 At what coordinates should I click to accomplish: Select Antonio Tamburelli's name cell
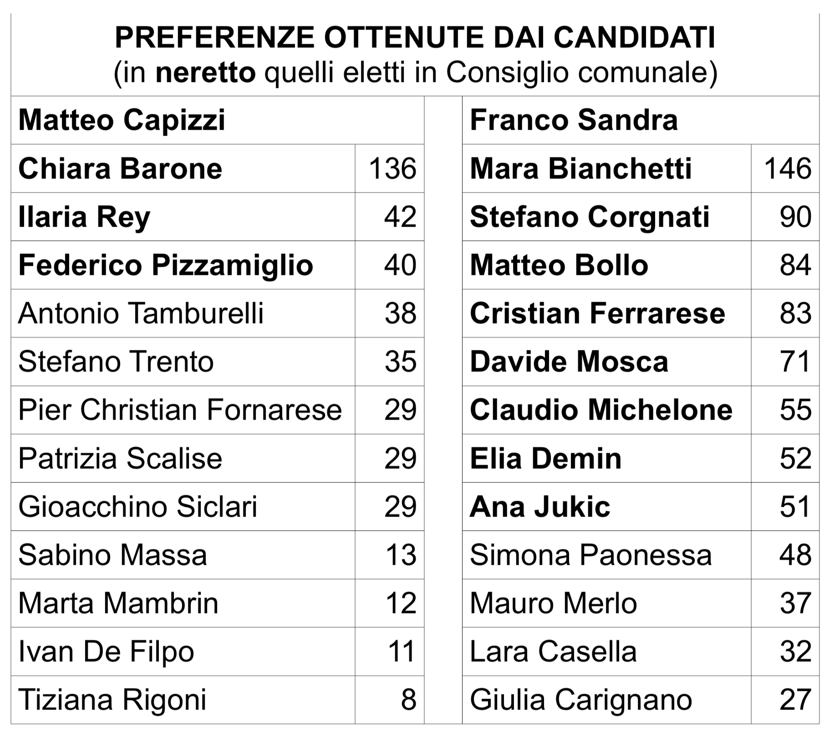(141, 313)
